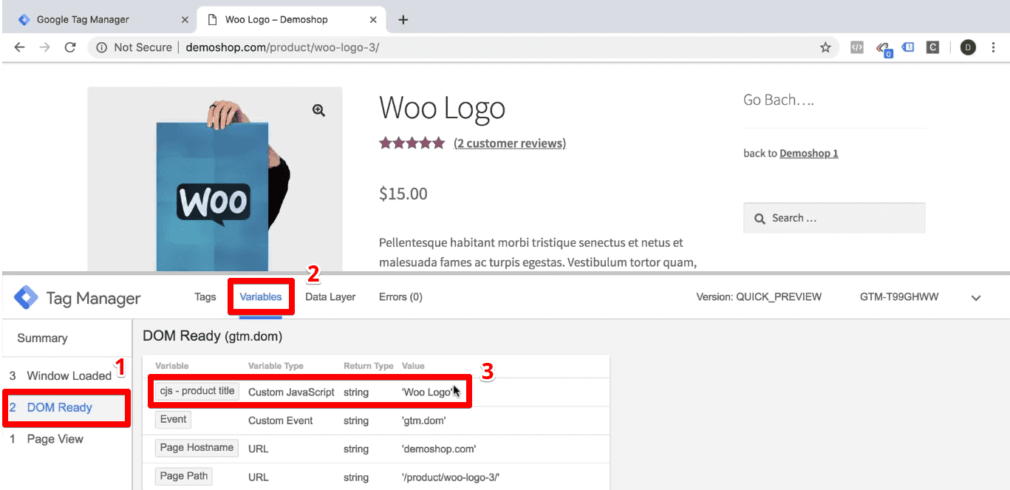Click the developer code extension icon
The width and height of the screenshot is (1010, 490).
(856, 47)
